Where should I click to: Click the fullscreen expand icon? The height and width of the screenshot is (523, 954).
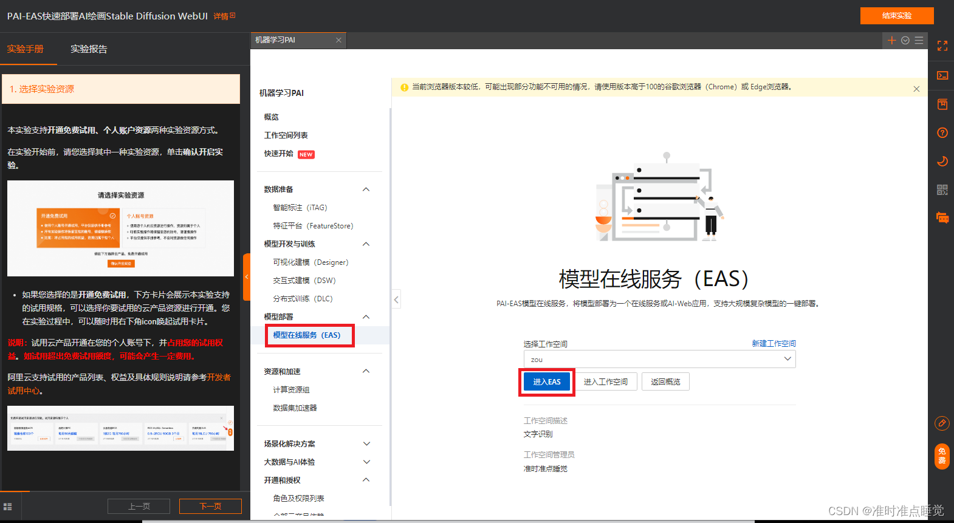coord(942,46)
